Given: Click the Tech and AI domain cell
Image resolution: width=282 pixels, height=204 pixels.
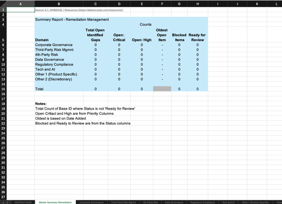Looking at the screenshot, I should pos(45,69).
